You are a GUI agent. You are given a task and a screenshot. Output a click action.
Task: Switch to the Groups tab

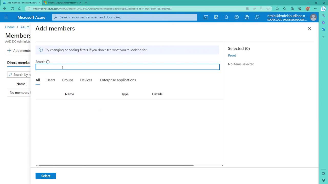67,80
